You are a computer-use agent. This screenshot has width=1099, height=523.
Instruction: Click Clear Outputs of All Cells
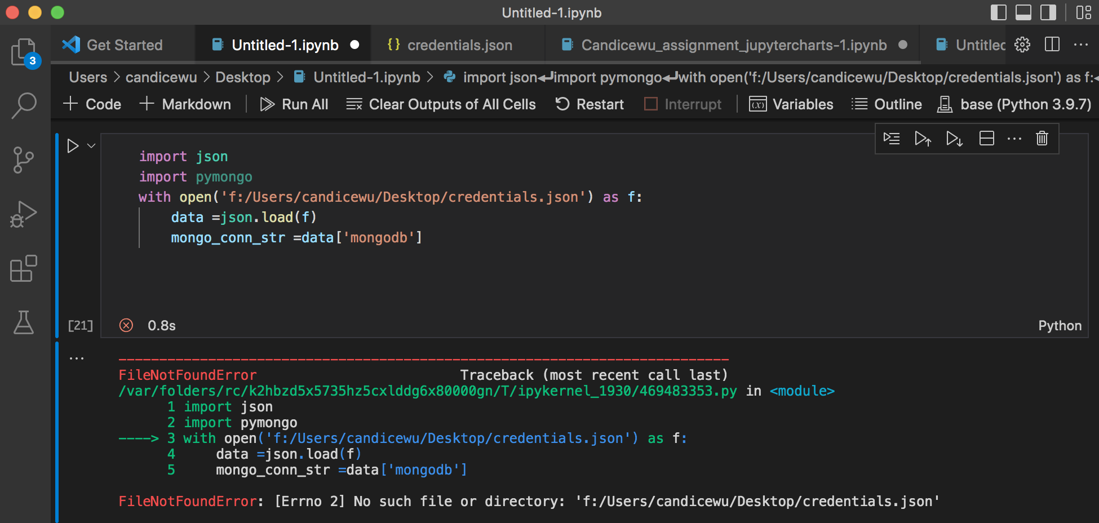point(441,104)
